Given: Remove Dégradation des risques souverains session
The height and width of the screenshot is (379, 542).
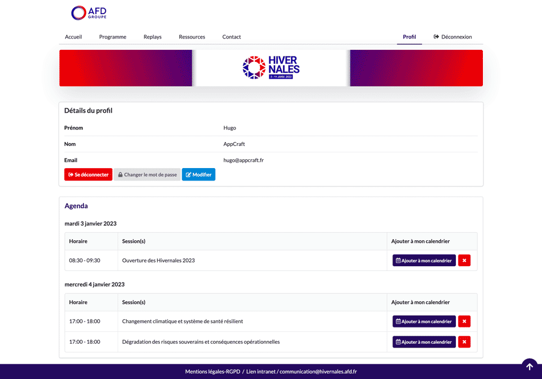Looking at the screenshot, I should pos(464,342).
